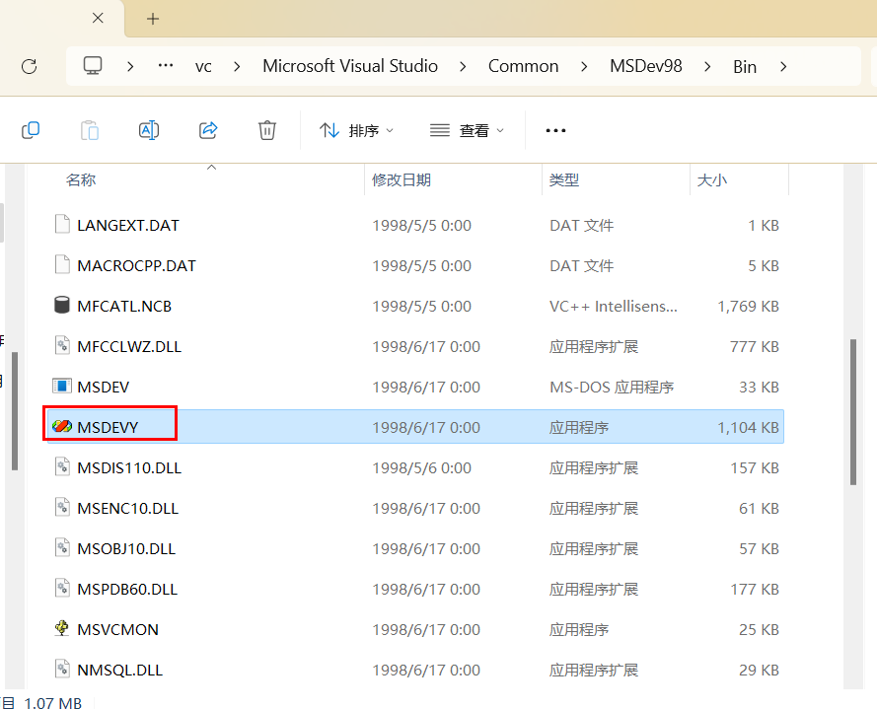Select the MACROCPP.DAT file name
This screenshot has height=709, width=877.
[136, 265]
